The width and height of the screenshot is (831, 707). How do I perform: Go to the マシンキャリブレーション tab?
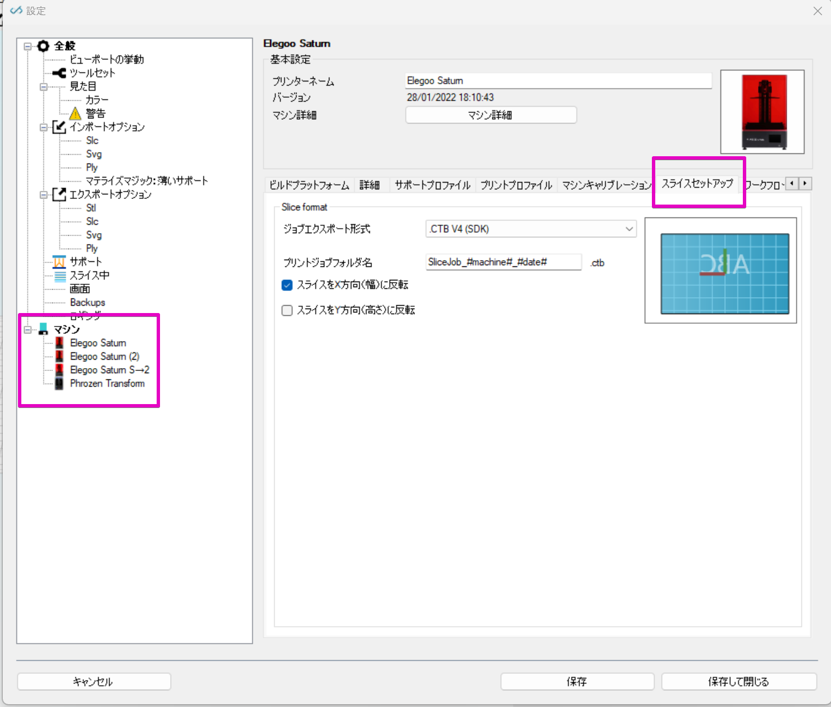pyautogui.click(x=607, y=185)
